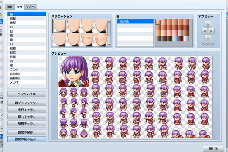
Task: Select 獣耳 in the parts list
Action: pyautogui.click(x=27, y=52)
